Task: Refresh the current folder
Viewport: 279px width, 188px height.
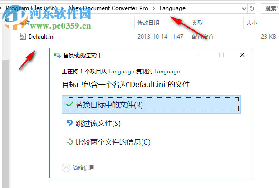Action: [x=252, y=8]
